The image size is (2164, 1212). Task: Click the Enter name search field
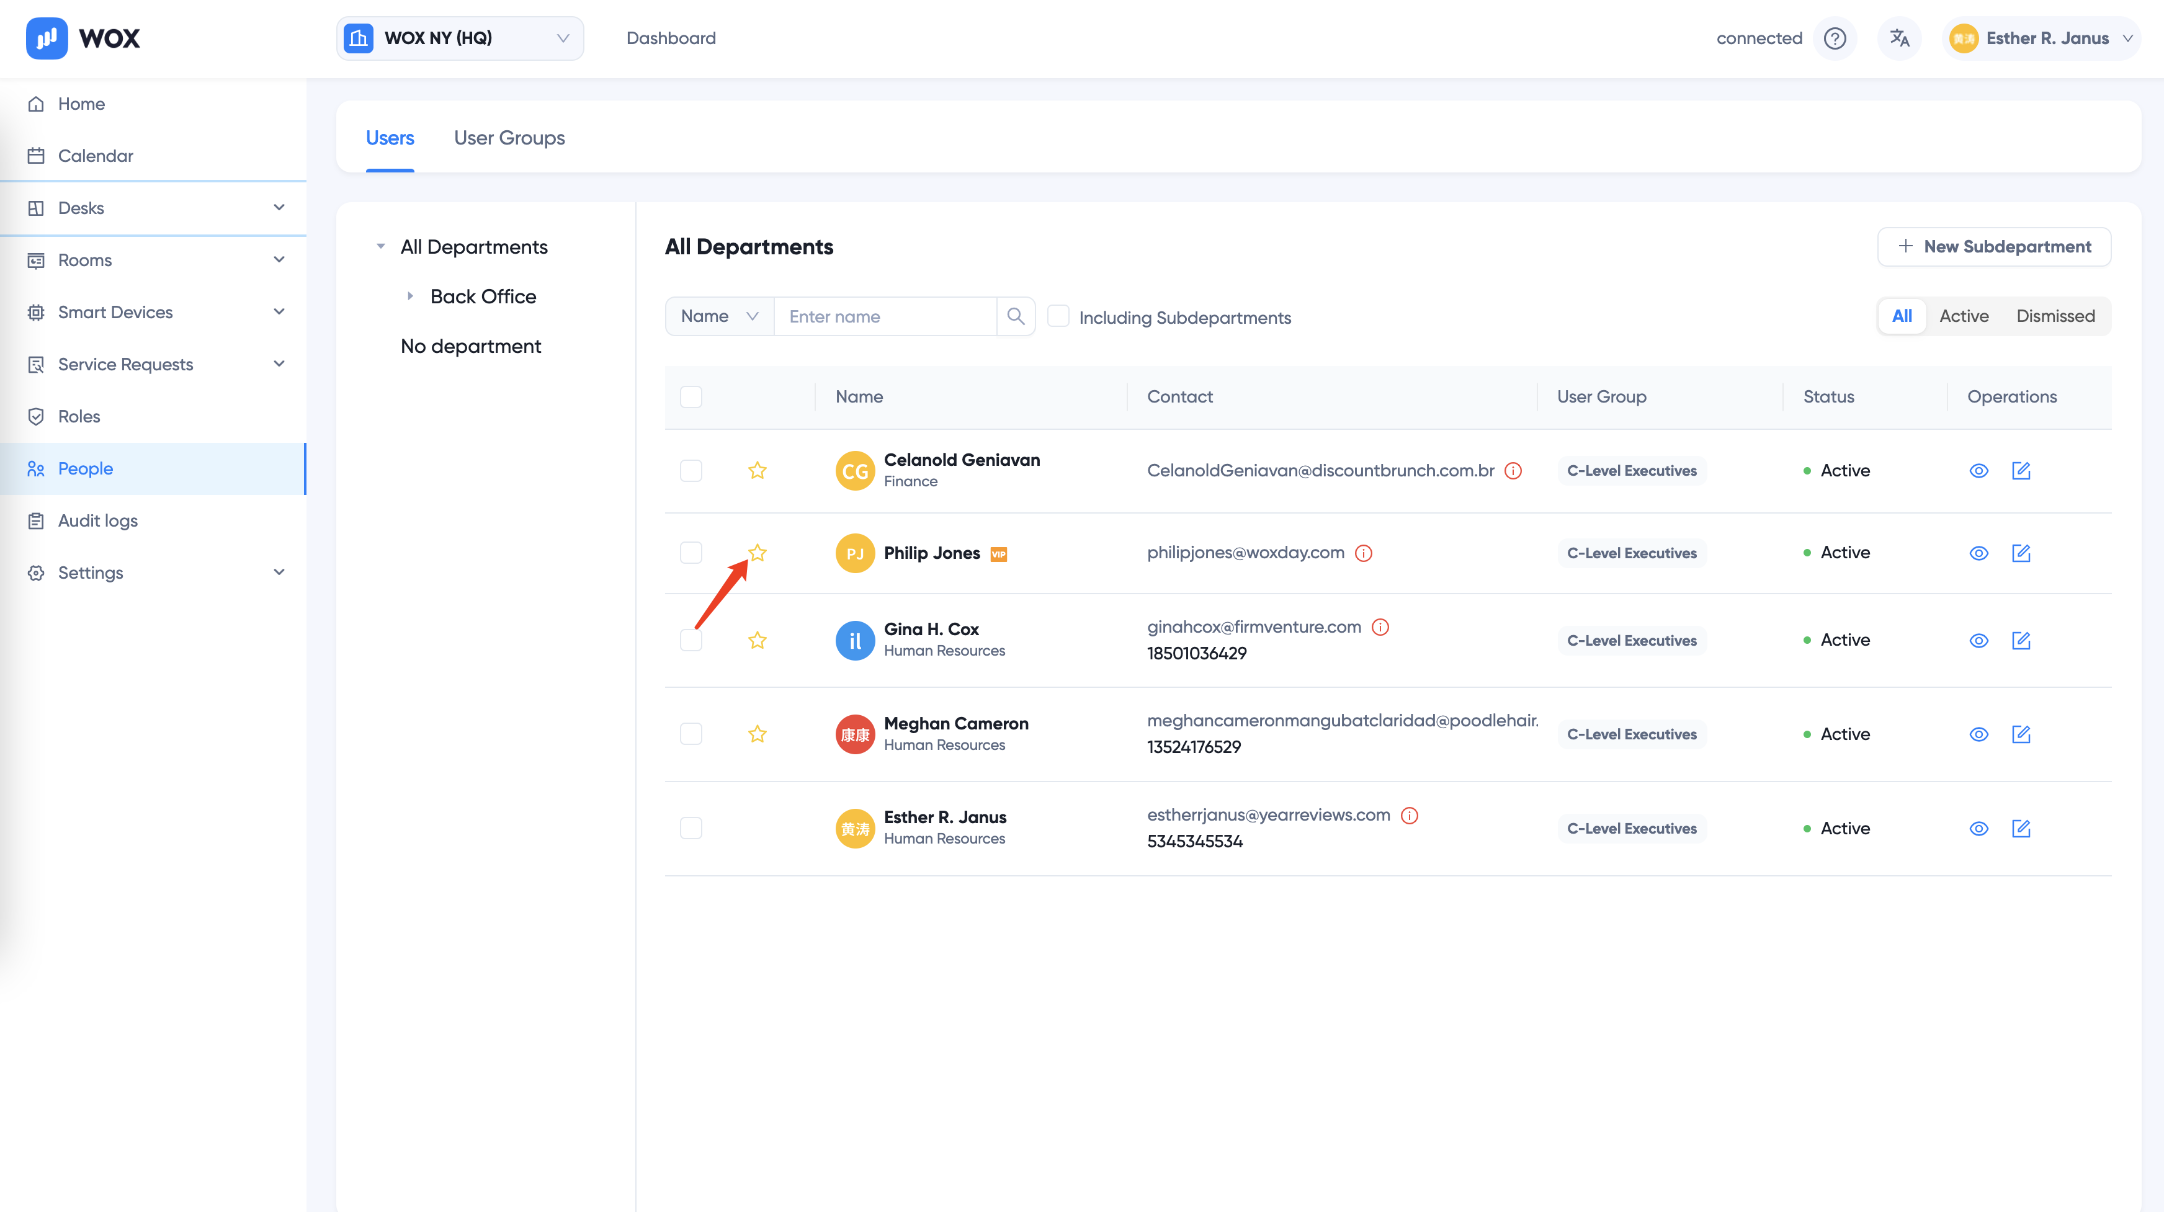tap(885, 317)
